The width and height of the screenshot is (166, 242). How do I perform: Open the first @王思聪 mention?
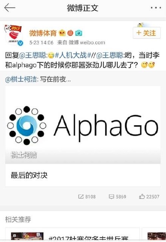click(33, 55)
